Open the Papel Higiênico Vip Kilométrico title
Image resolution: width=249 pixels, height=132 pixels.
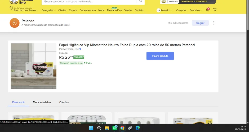(127, 45)
